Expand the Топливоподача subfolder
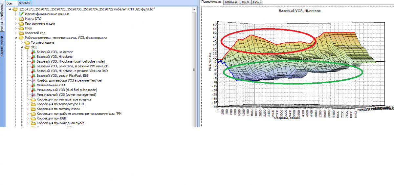 [22, 43]
